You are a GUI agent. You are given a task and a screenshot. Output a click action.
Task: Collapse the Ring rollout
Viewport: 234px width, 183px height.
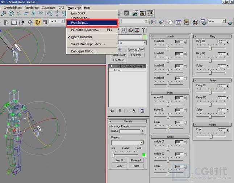(212, 36)
